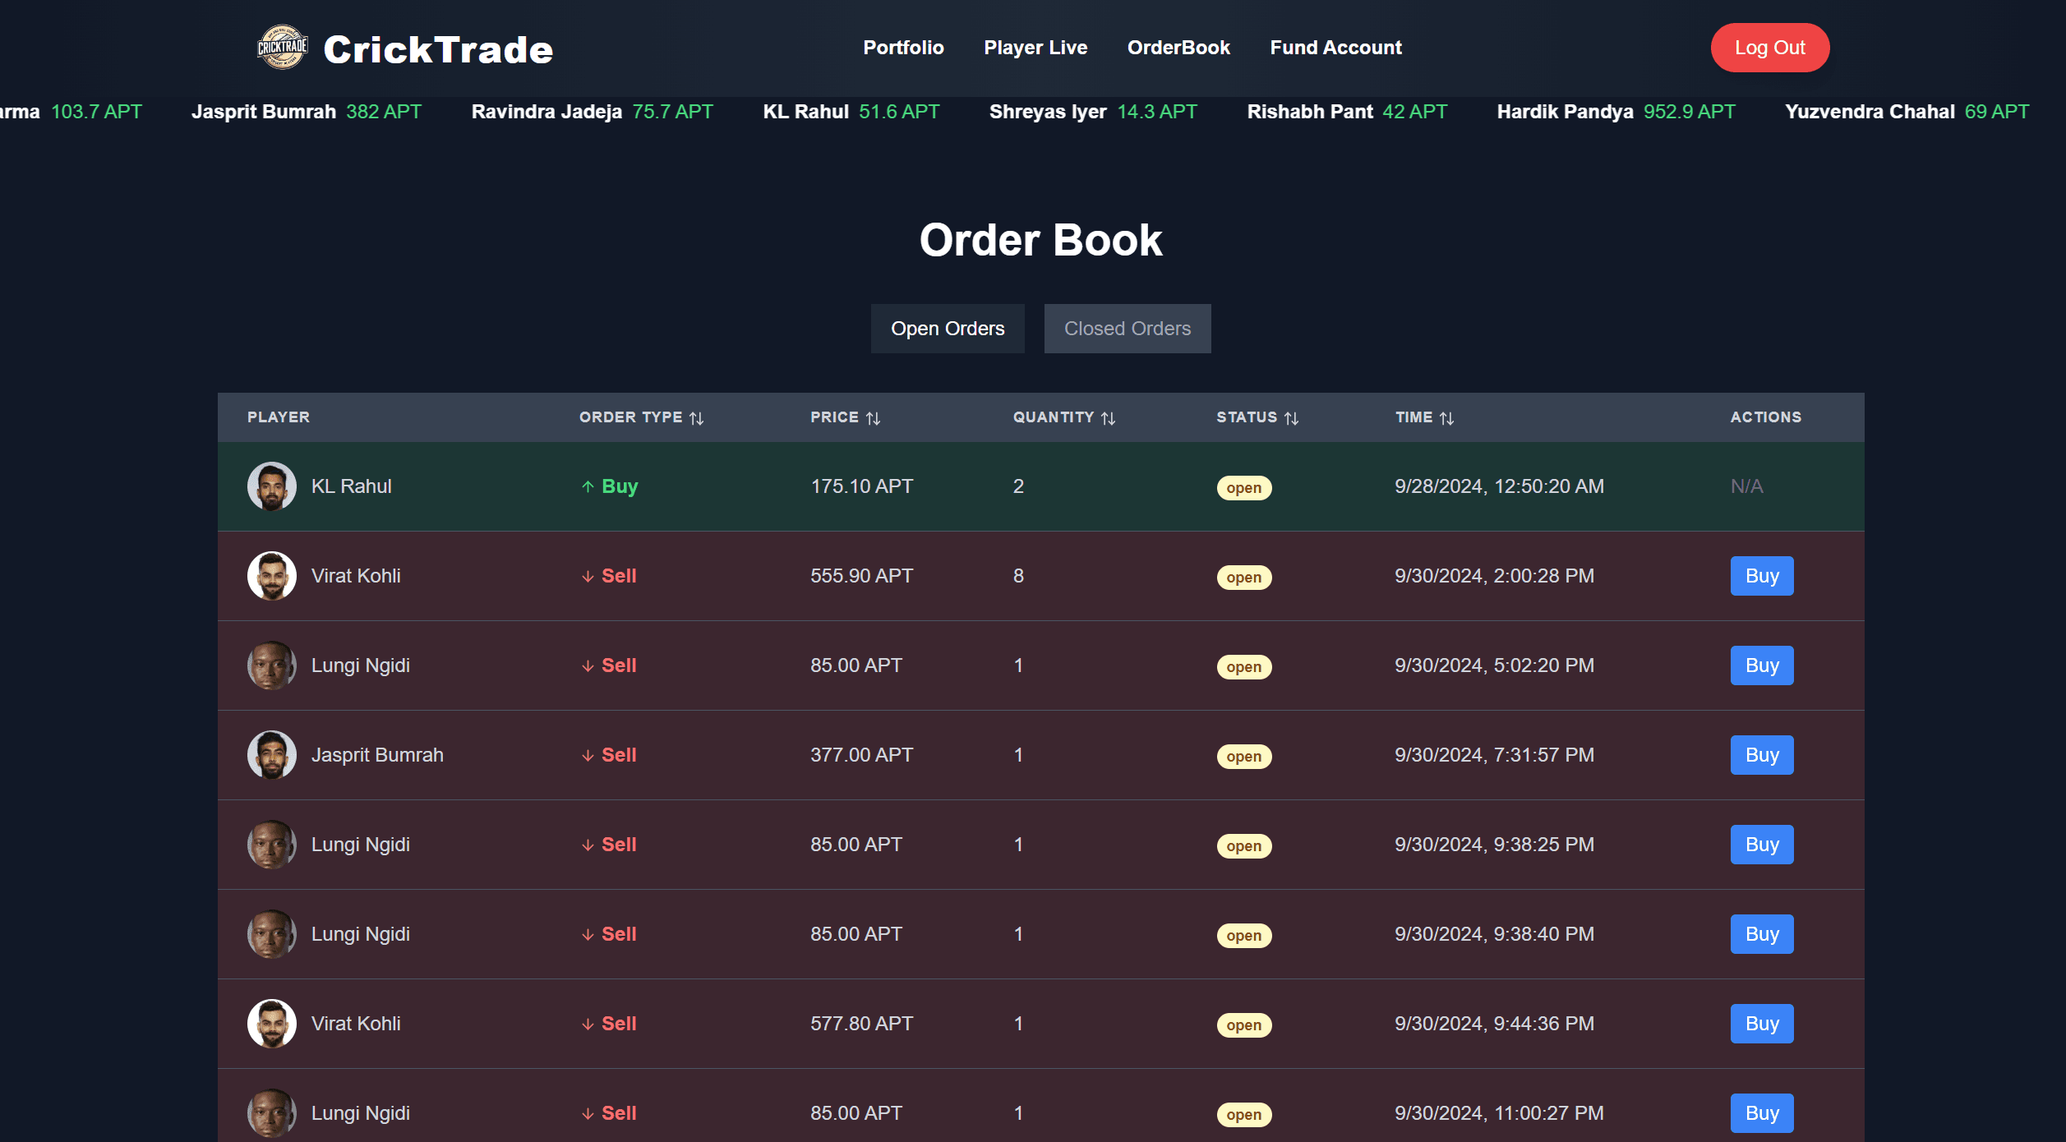Click Rishabh Pant 42 APT ticker entry
Image resolution: width=2066 pixels, height=1142 pixels.
[x=1347, y=112]
